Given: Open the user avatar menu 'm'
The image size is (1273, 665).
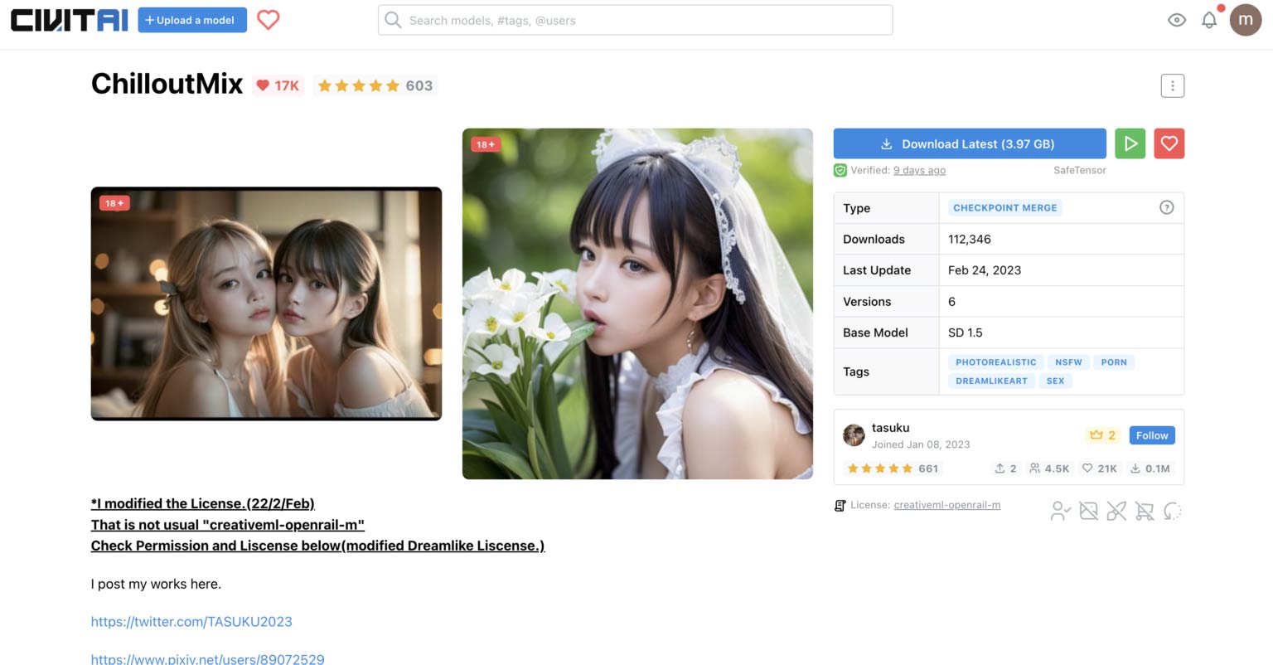Looking at the screenshot, I should (x=1246, y=20).
